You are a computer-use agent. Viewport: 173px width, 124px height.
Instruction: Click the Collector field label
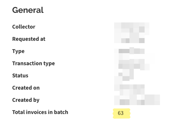tap(24, 27)
